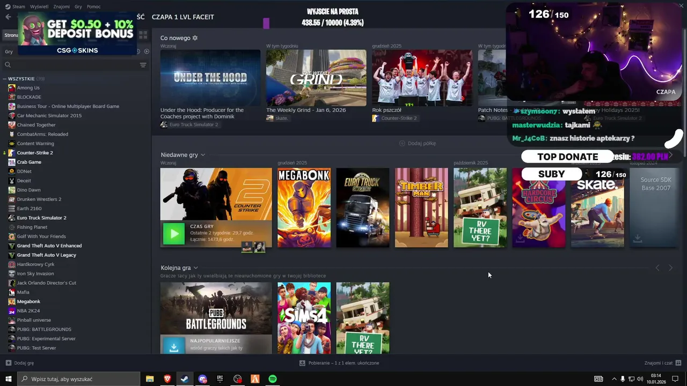687x386 pixels.
Task: Open The Sims 4 cover thumbnail
Action: point(304,318)
